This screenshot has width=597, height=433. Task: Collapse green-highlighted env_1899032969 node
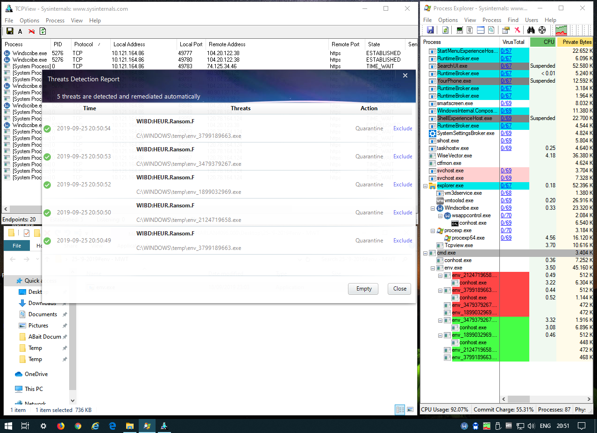click(441, 335)
